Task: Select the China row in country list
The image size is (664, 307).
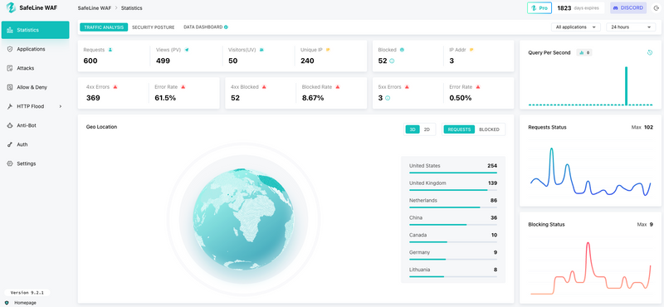Action: click(453, 220)
